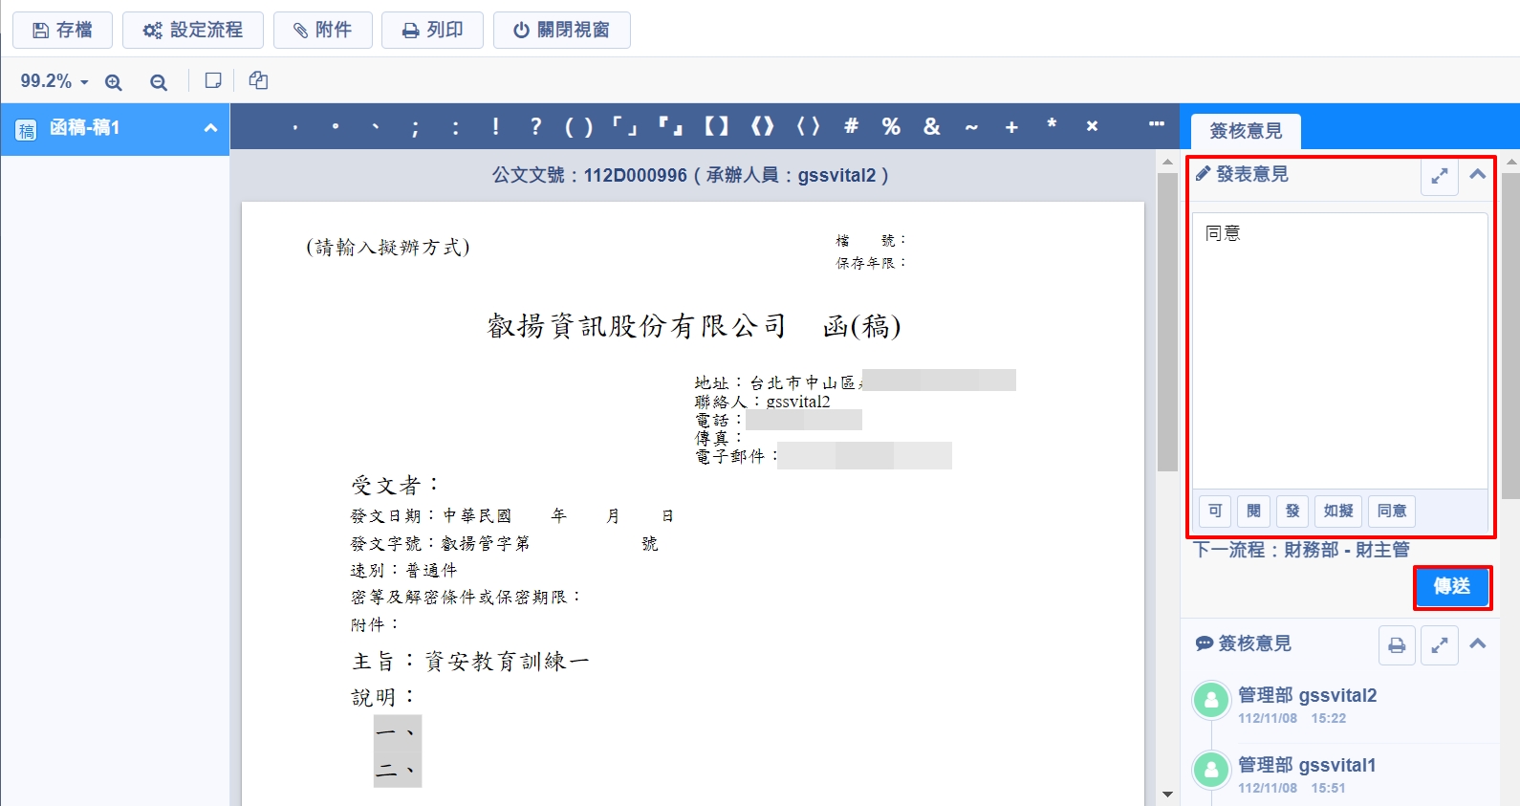Insert the 【】 bracket symbol

click(716, 126)
